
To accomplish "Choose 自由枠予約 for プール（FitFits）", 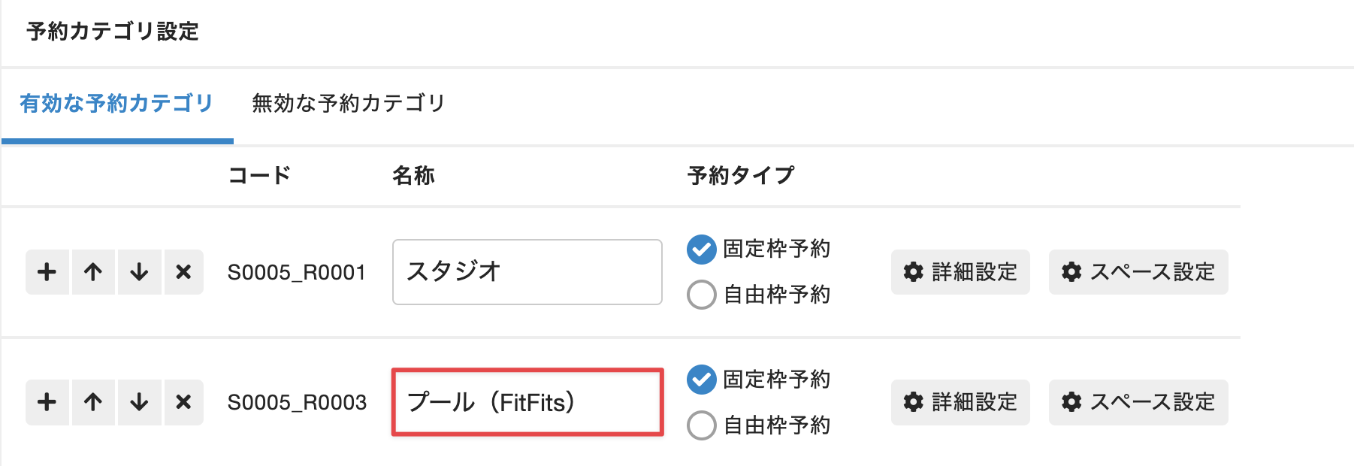I will coord(702,425).
